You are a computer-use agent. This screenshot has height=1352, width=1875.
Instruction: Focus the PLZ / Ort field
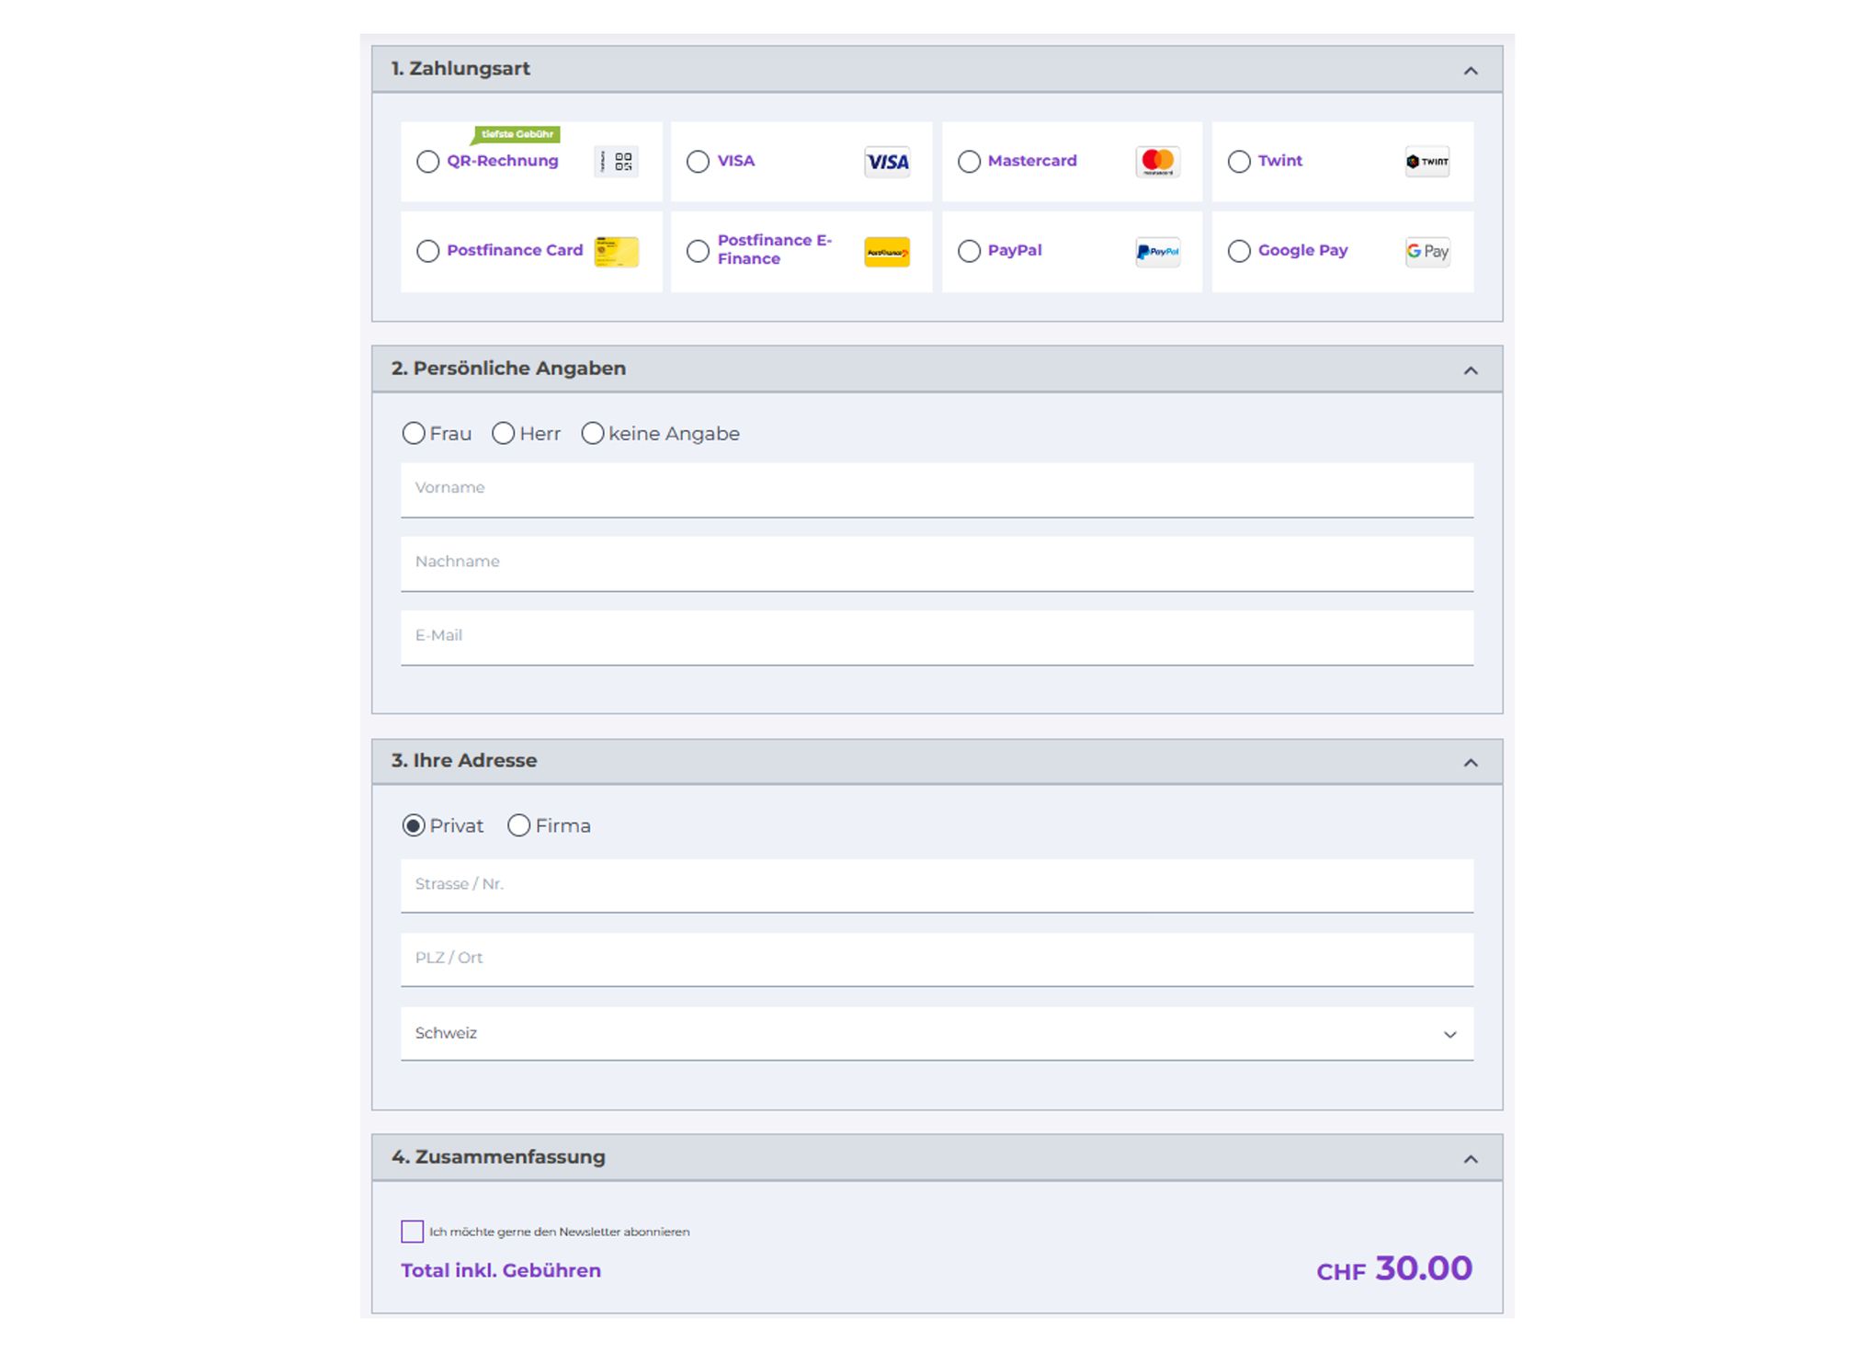[x=937, y=959]
